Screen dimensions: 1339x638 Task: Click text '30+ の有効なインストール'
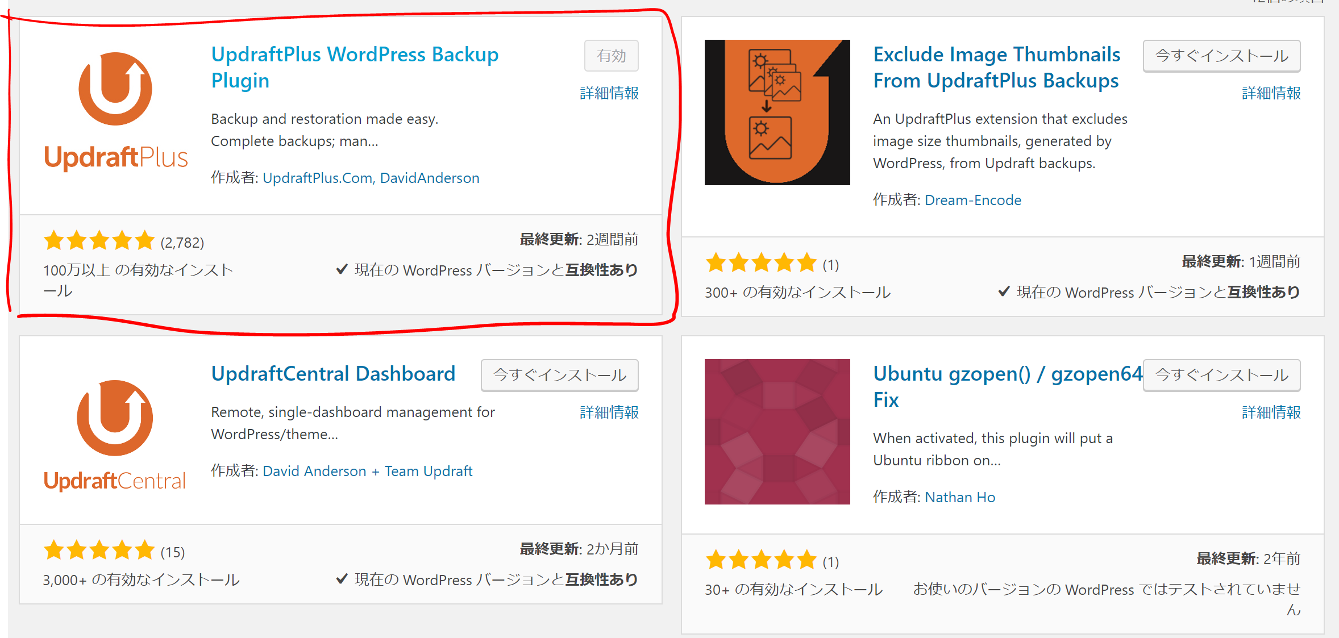coord(794,590)
